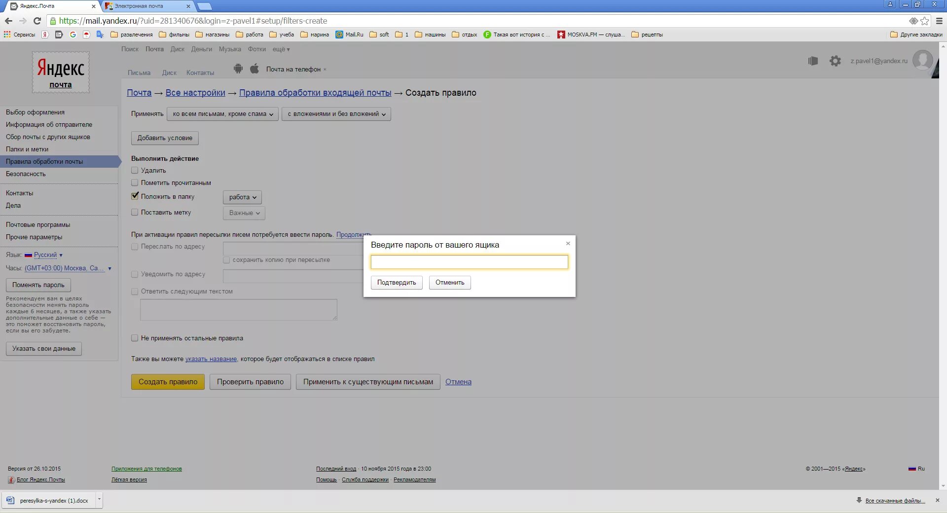Click the Добавить условие button
Screen dimensions: 947x513
[x=165, y=138]
